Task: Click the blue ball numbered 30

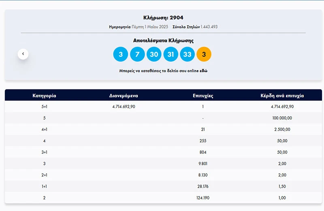Action: [x=154, y=54]
